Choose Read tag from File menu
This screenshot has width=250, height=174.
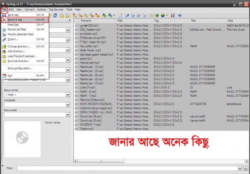[25, 25]
